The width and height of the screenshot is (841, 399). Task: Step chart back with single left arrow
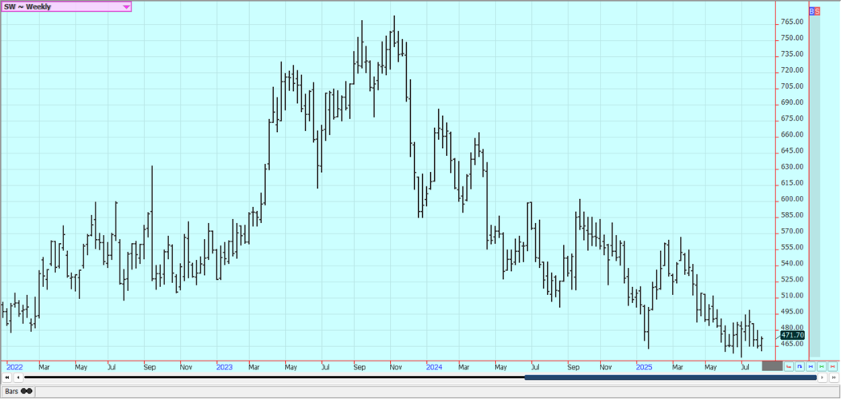click(x=18, y=377)
